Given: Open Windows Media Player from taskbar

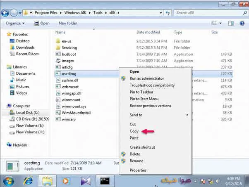Looking at the screenshot, I should (x=66, y=181).
